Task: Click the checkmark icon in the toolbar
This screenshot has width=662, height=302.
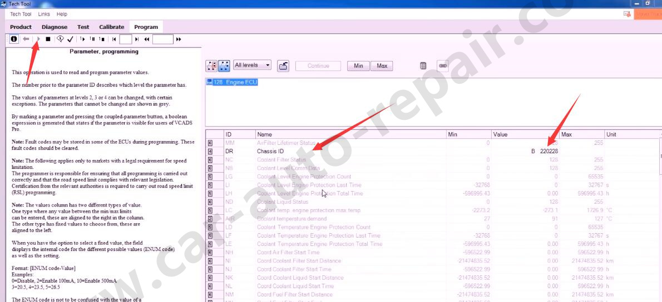Action: [x=70, y=39]
